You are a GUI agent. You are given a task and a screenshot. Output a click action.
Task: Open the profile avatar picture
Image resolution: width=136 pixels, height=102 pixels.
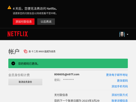122,34
